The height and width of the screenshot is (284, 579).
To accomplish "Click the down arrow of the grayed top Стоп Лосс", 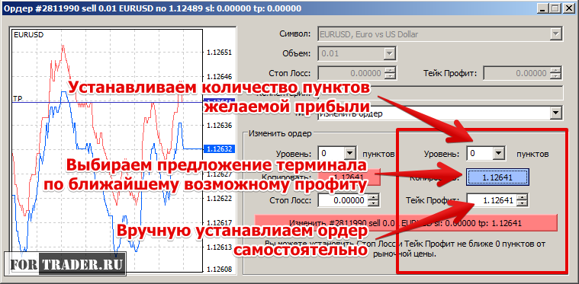I will click(390, 76).
